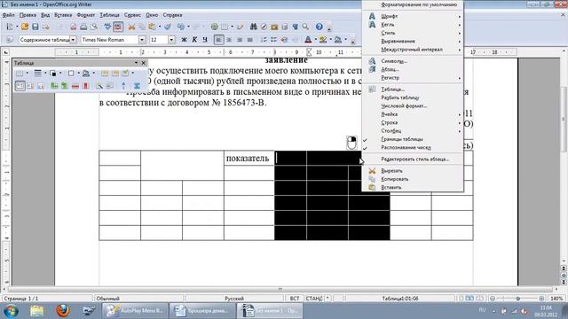Choose Вырезать in context menu
Image resolution: width=568 pixels, height=319 pixels.
pos(413,171)
